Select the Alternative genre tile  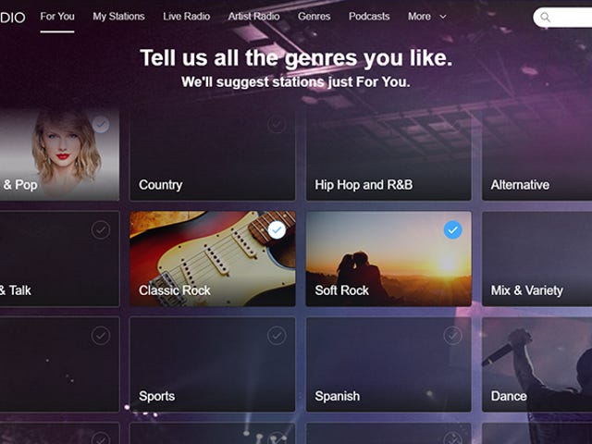[x=536, y=153]
